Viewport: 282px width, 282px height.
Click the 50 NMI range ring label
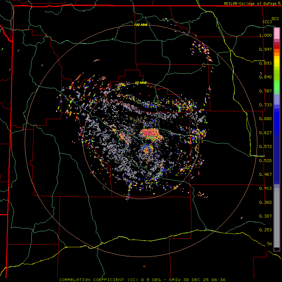click(141, 83)
